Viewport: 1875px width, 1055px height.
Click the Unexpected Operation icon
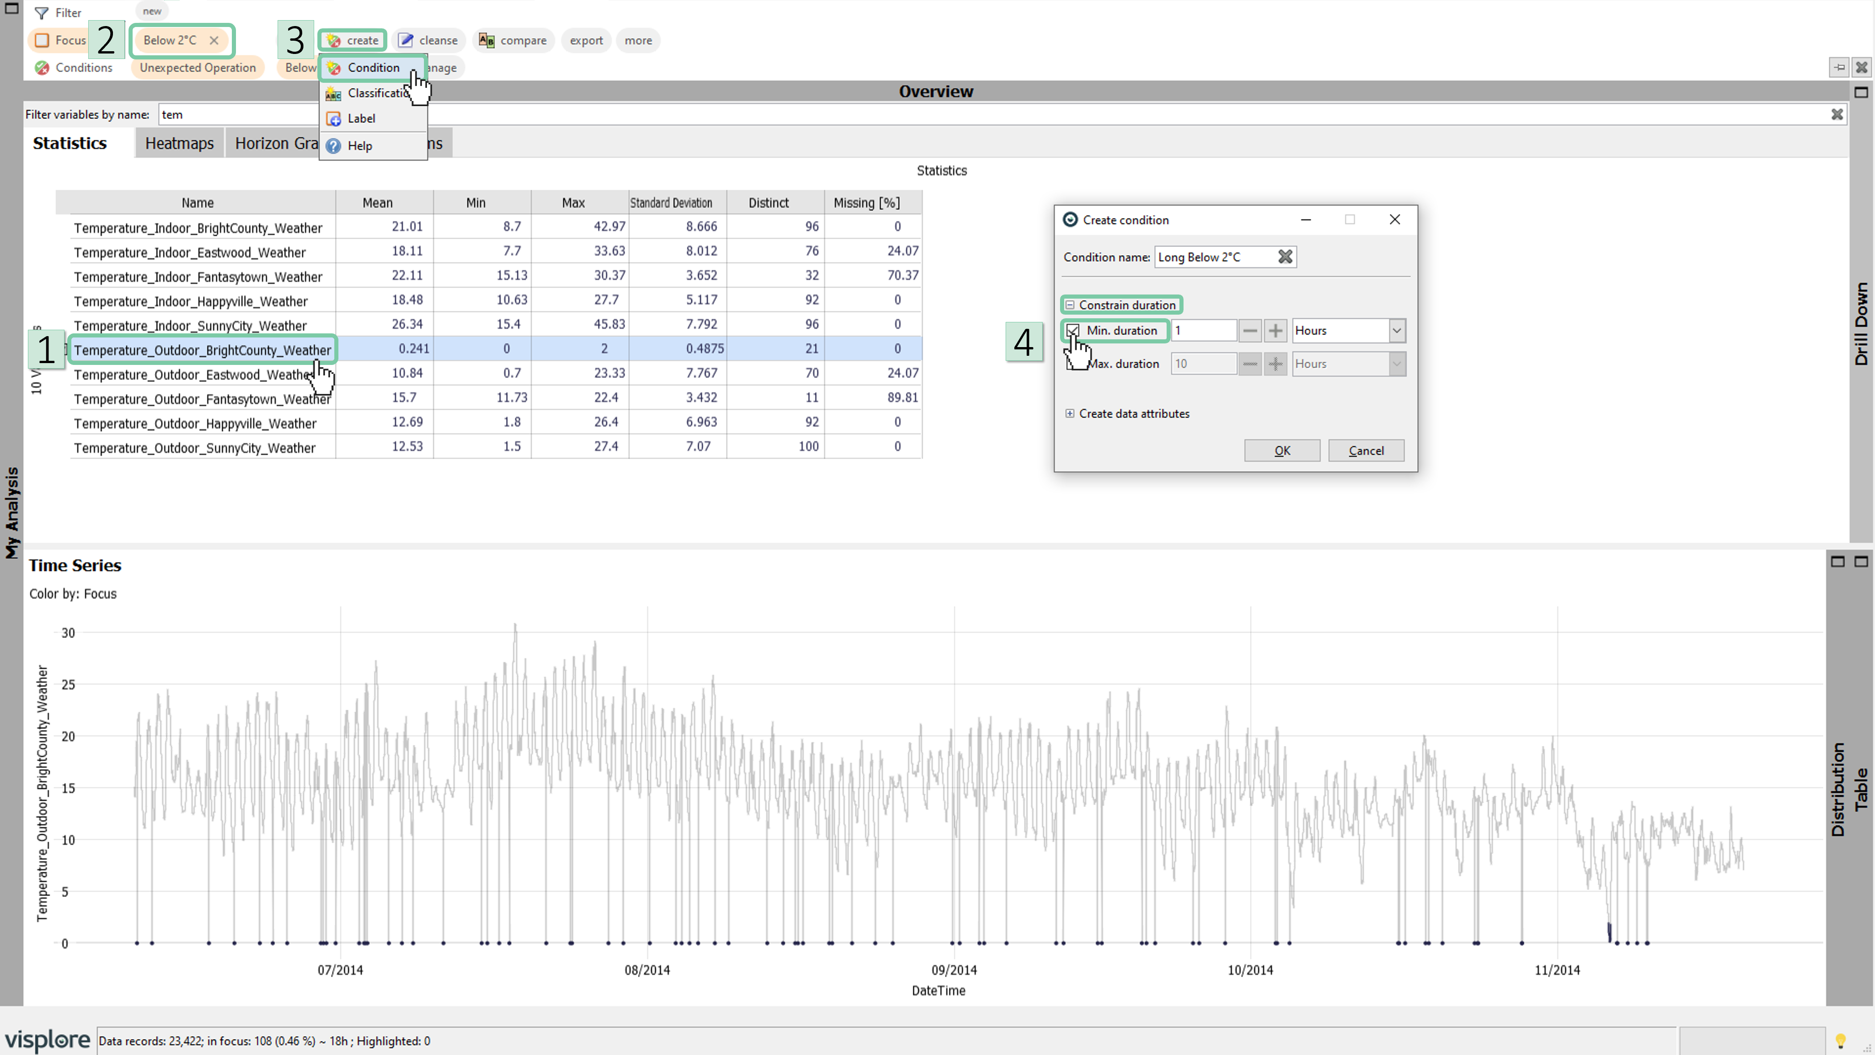point(197,67)
